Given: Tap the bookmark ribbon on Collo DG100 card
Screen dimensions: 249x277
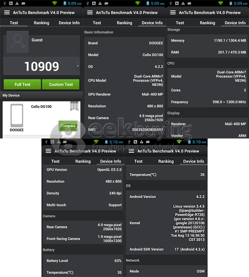Looking at the screenshot, I should (x=74, y=106).
